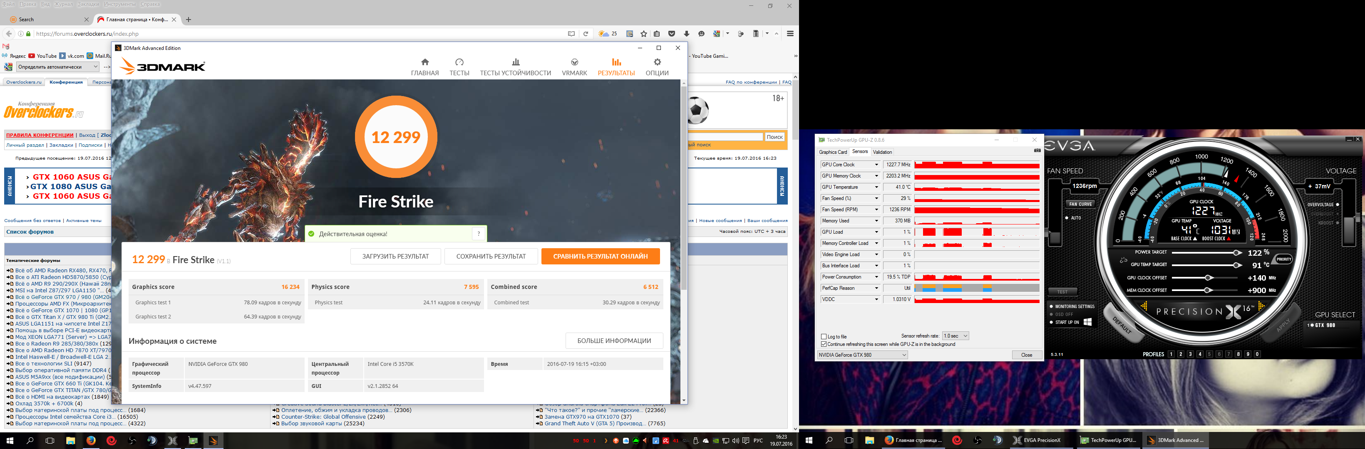Expand GPU Core Clock sensor dropdown
The image size is (1365, 449).
coord(876,165)
